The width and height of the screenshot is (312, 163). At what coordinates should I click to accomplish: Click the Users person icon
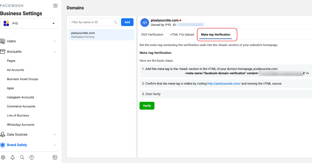point(2,41)
